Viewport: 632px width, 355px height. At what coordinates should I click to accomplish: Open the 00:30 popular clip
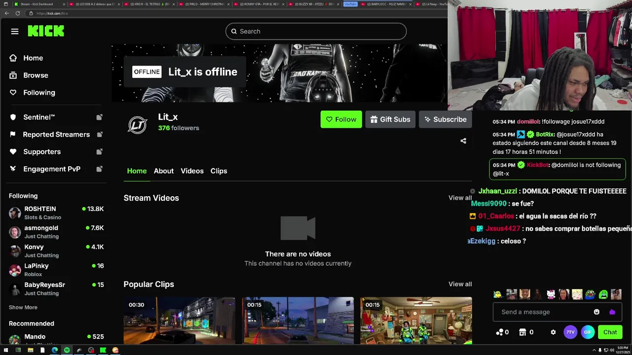[x=179, y=320]
